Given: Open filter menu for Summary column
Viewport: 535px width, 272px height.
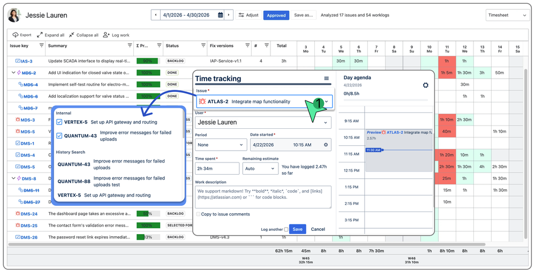Looking at the screenshot, I should [130, 45].
